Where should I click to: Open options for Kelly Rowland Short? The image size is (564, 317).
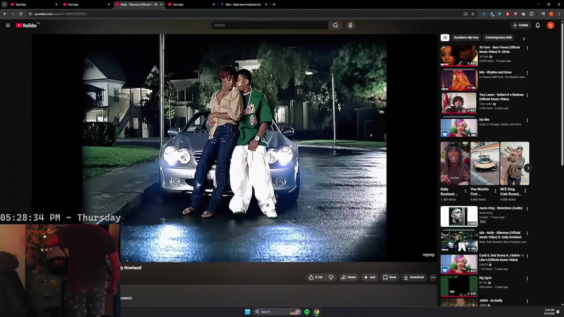point(465,191)
